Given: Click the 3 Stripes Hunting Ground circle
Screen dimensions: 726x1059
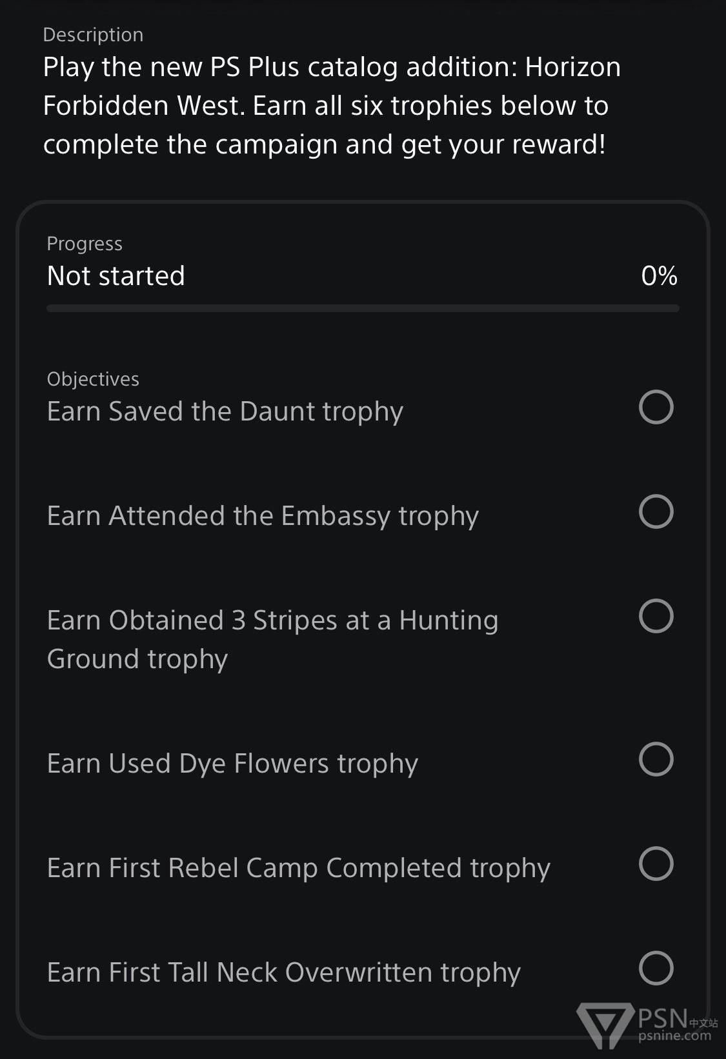Looking at the screenshot, I should 656,616.
